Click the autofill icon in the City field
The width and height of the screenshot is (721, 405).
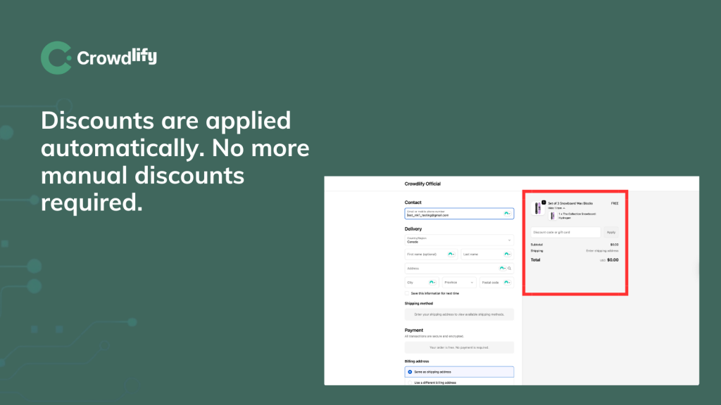point(432,283)
